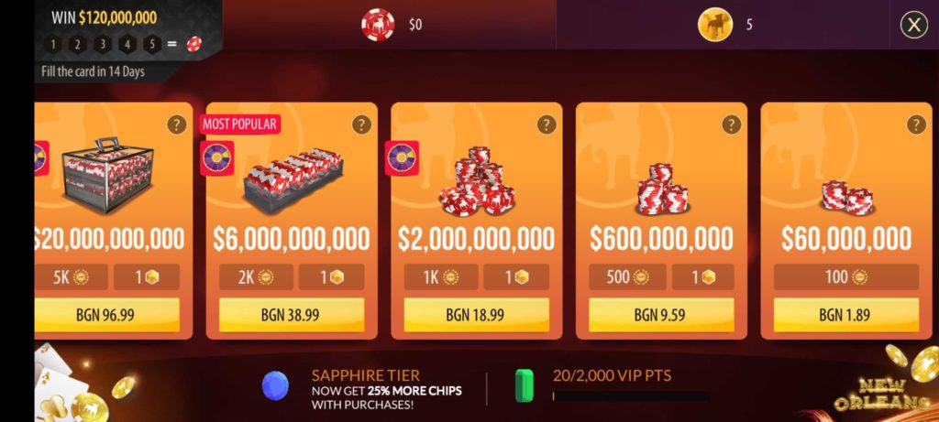
Task: Buy chips for BGN 96.99
Action: pyautogui.click(x=106, y=315)
